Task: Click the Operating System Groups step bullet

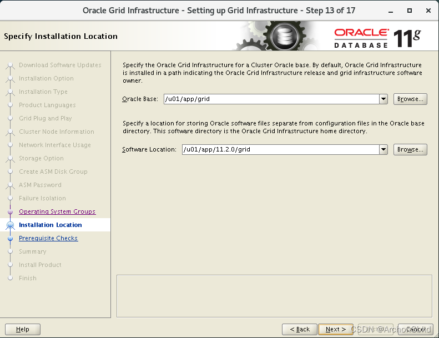Action: [11, 211]
